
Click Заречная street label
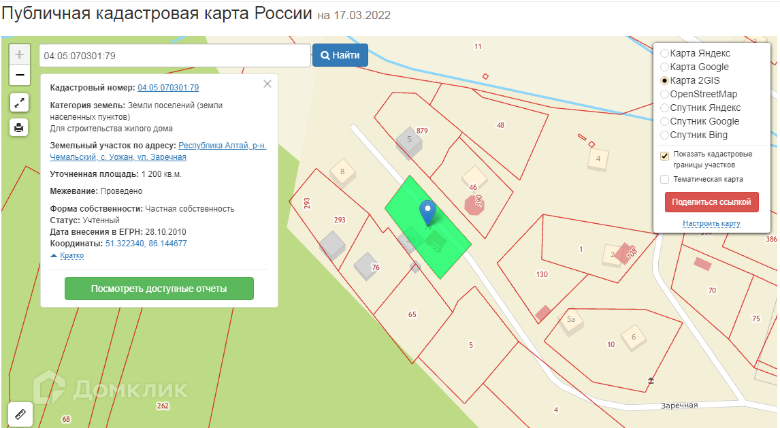pyautogui.click(x=679, y=405)
